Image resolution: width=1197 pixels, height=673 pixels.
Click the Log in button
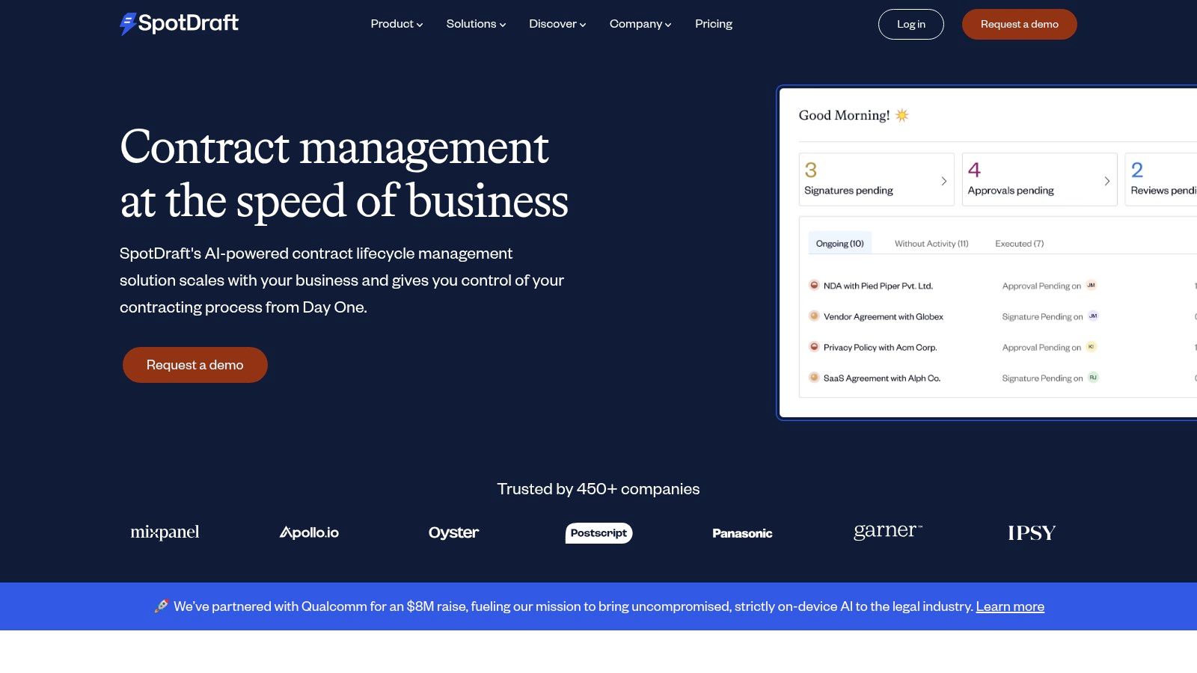910,24
